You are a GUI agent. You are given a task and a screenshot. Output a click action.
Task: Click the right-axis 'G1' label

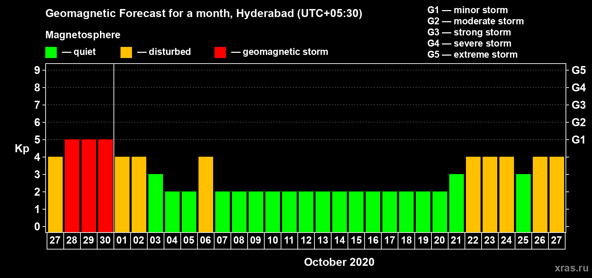[579, 140]
